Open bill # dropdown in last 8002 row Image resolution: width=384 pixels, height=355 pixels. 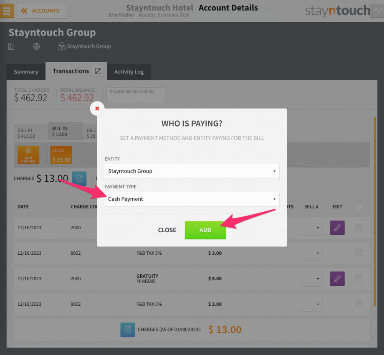312,304
